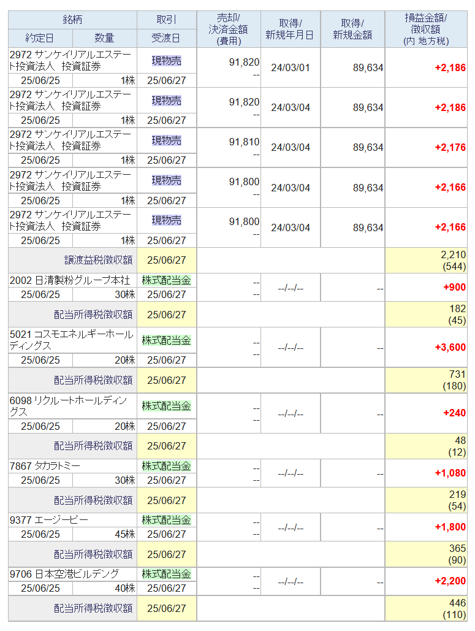
Task: Click the 約定日 header cell
Action: (x=40, y=38)
